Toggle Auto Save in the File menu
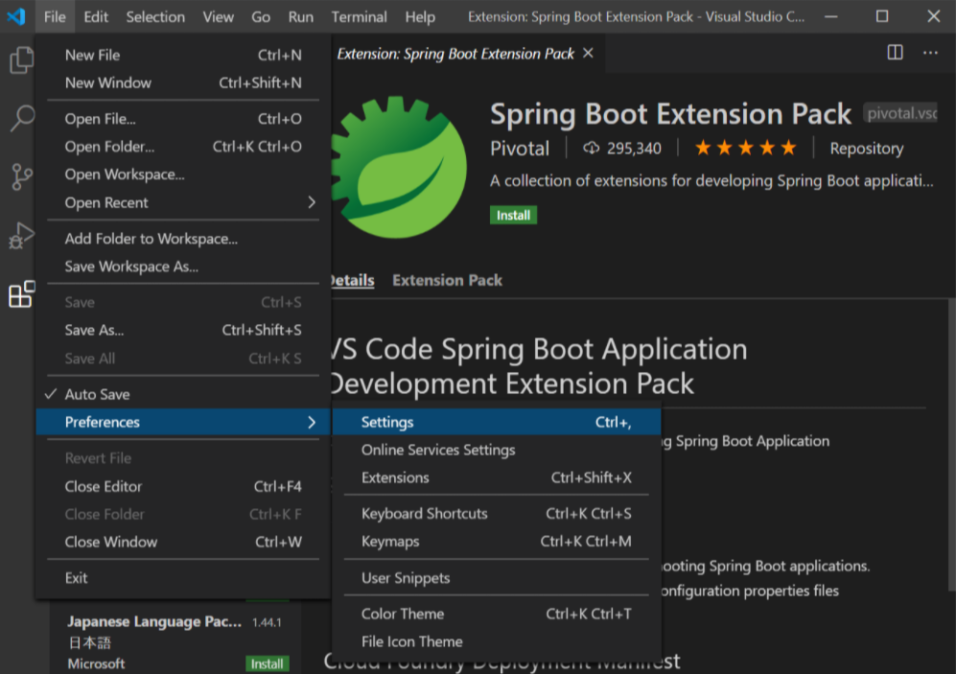This screenshot has width=956, height=674. point(96,393)
